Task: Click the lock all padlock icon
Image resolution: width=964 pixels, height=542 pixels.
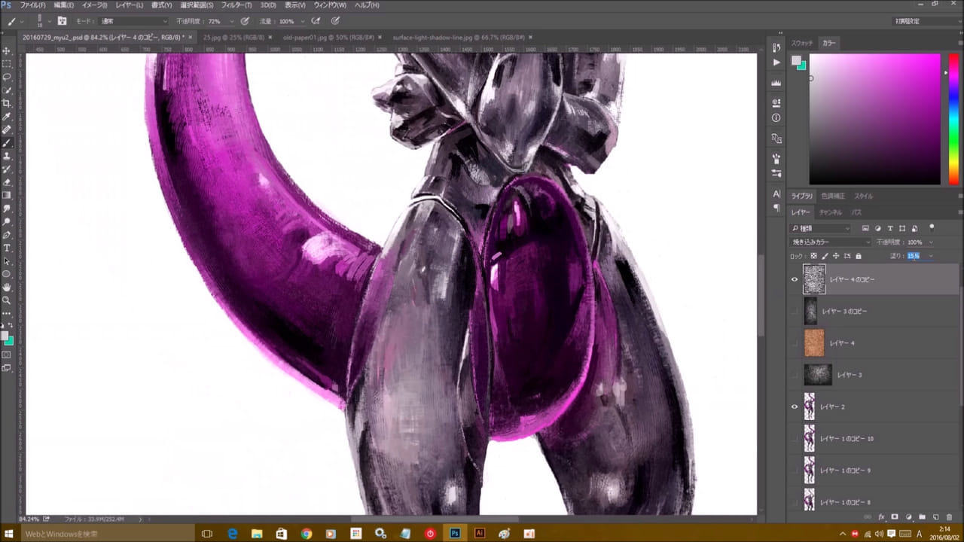Action: pyautogui.click(x=858, y=256)
